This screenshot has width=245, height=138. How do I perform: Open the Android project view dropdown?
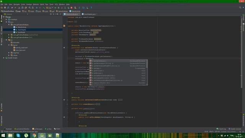pos(16,14)
